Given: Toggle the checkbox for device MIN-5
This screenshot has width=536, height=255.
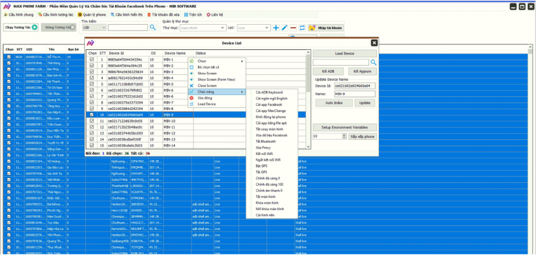Looking at the screenshot, I should tap(92, 84).
